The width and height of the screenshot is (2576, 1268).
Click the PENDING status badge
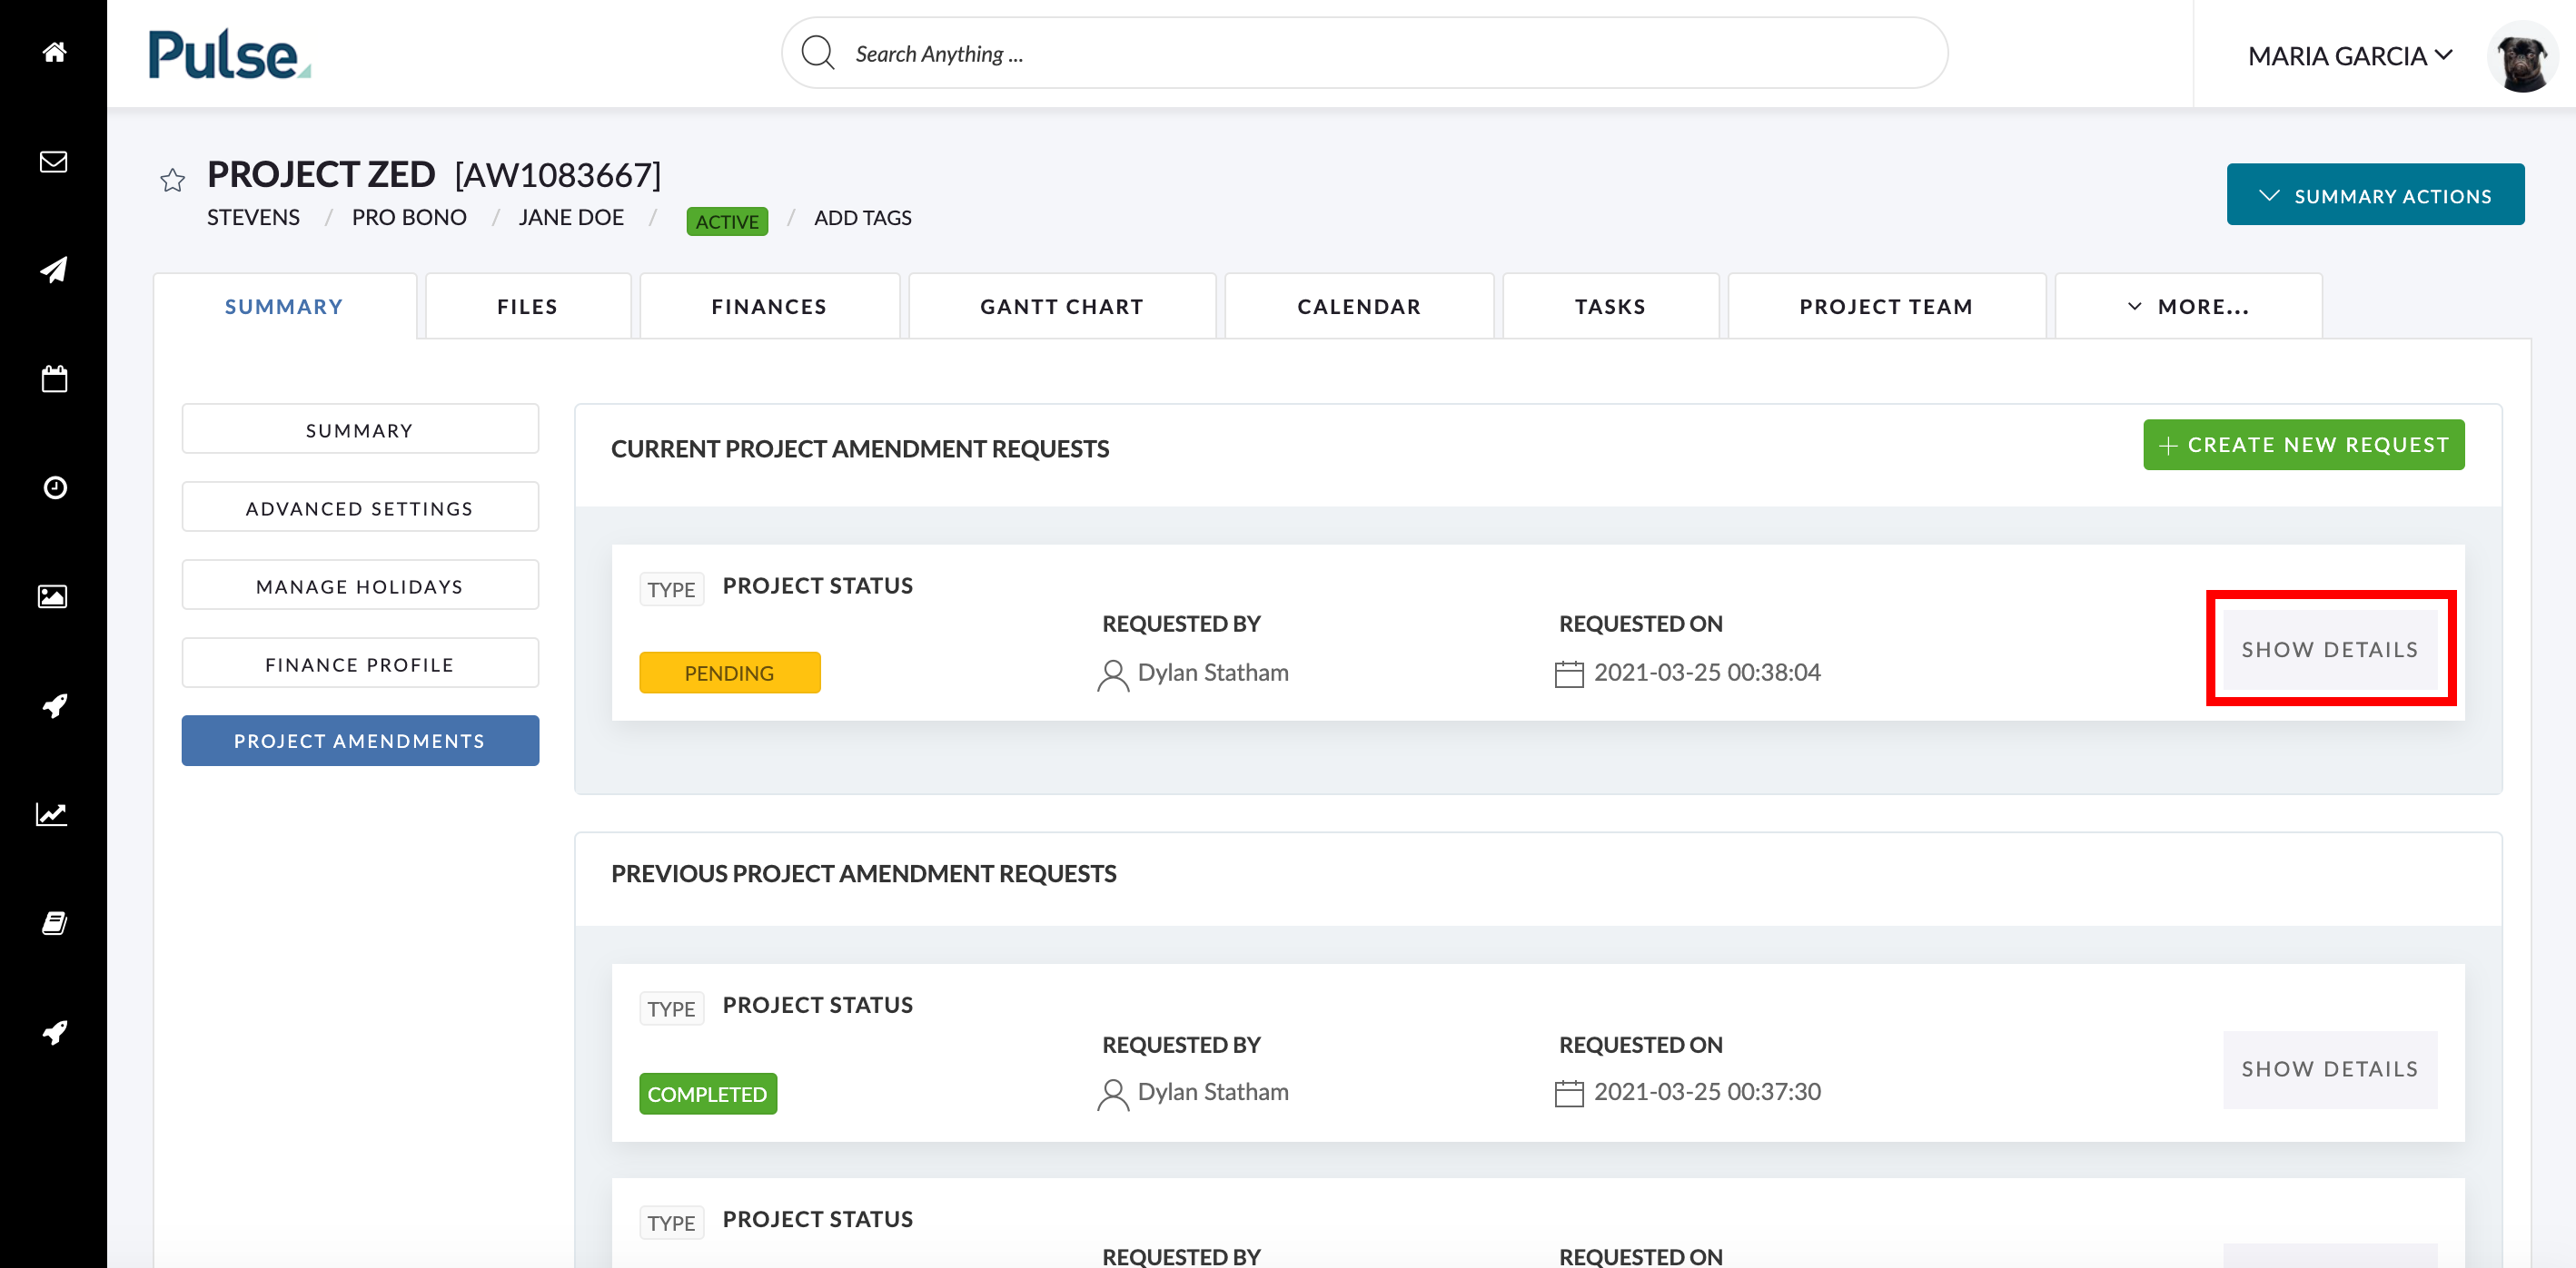coord(729,673)
